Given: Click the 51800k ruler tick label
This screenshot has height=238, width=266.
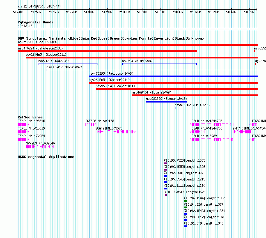Looking at the screenshot, I should click(125, 12).
